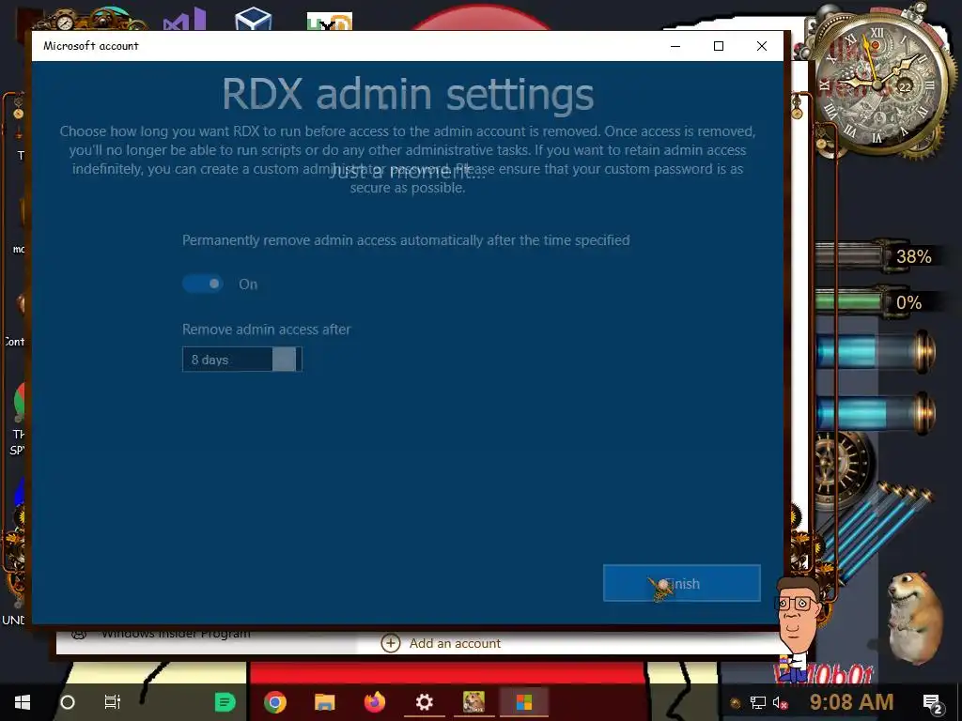Maximize the Microsoft account window

coord(719,46)
